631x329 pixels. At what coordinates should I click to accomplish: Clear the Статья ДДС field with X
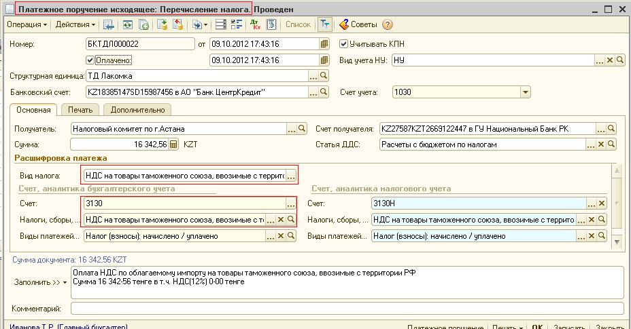click(600, 144)
